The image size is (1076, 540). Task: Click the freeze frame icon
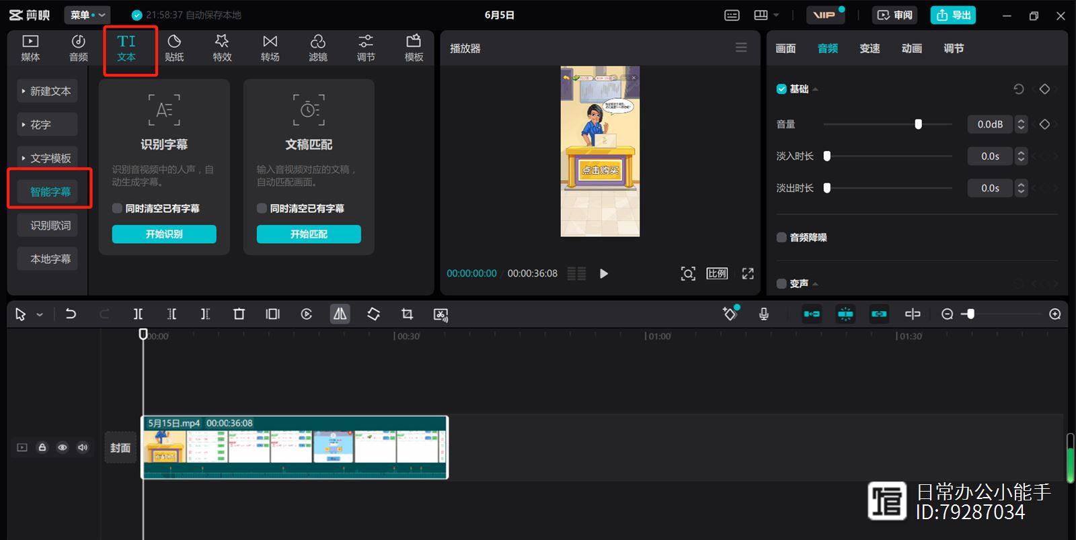[272, 314]
